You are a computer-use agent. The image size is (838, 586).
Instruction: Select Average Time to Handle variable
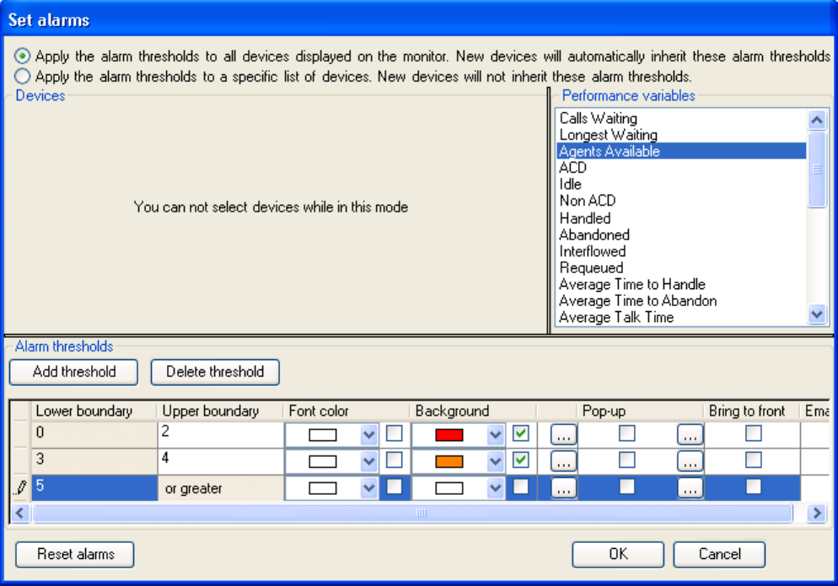(631, 284)
